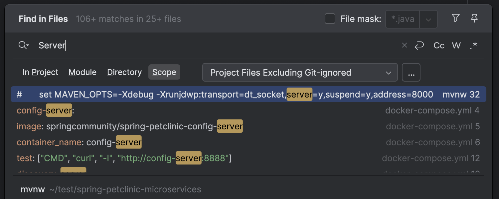
Task: Open the custom scope dialog with ... button
Action: [x=411, y=72]
